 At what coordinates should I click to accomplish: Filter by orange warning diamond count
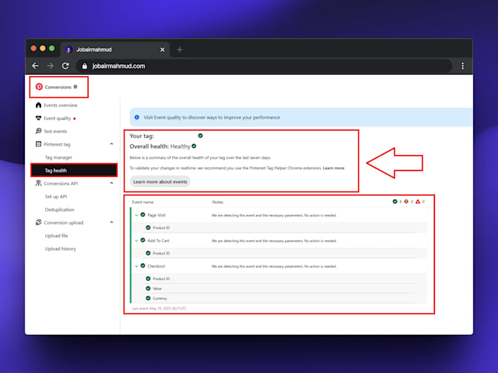[x=406, y=201]
